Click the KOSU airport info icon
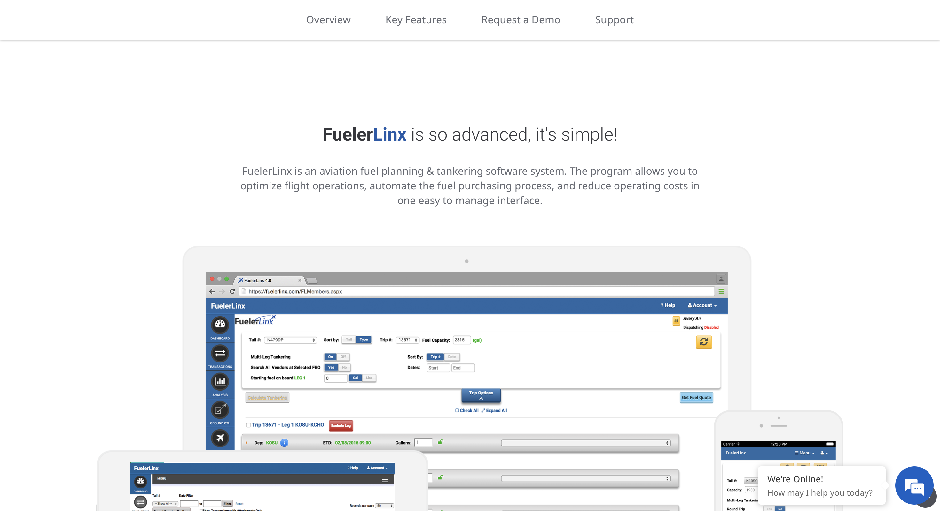Viewport: 940px width, 511px height. coord(284,442)
